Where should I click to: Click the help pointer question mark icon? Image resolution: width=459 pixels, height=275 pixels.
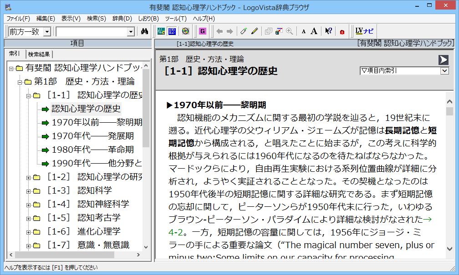point(328,31)
